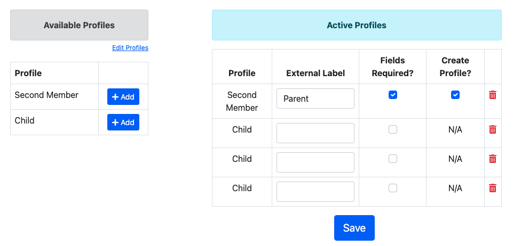
Task: Click the Active Profiles header banner
Action: pyautogui.click(x=357, y=25)
